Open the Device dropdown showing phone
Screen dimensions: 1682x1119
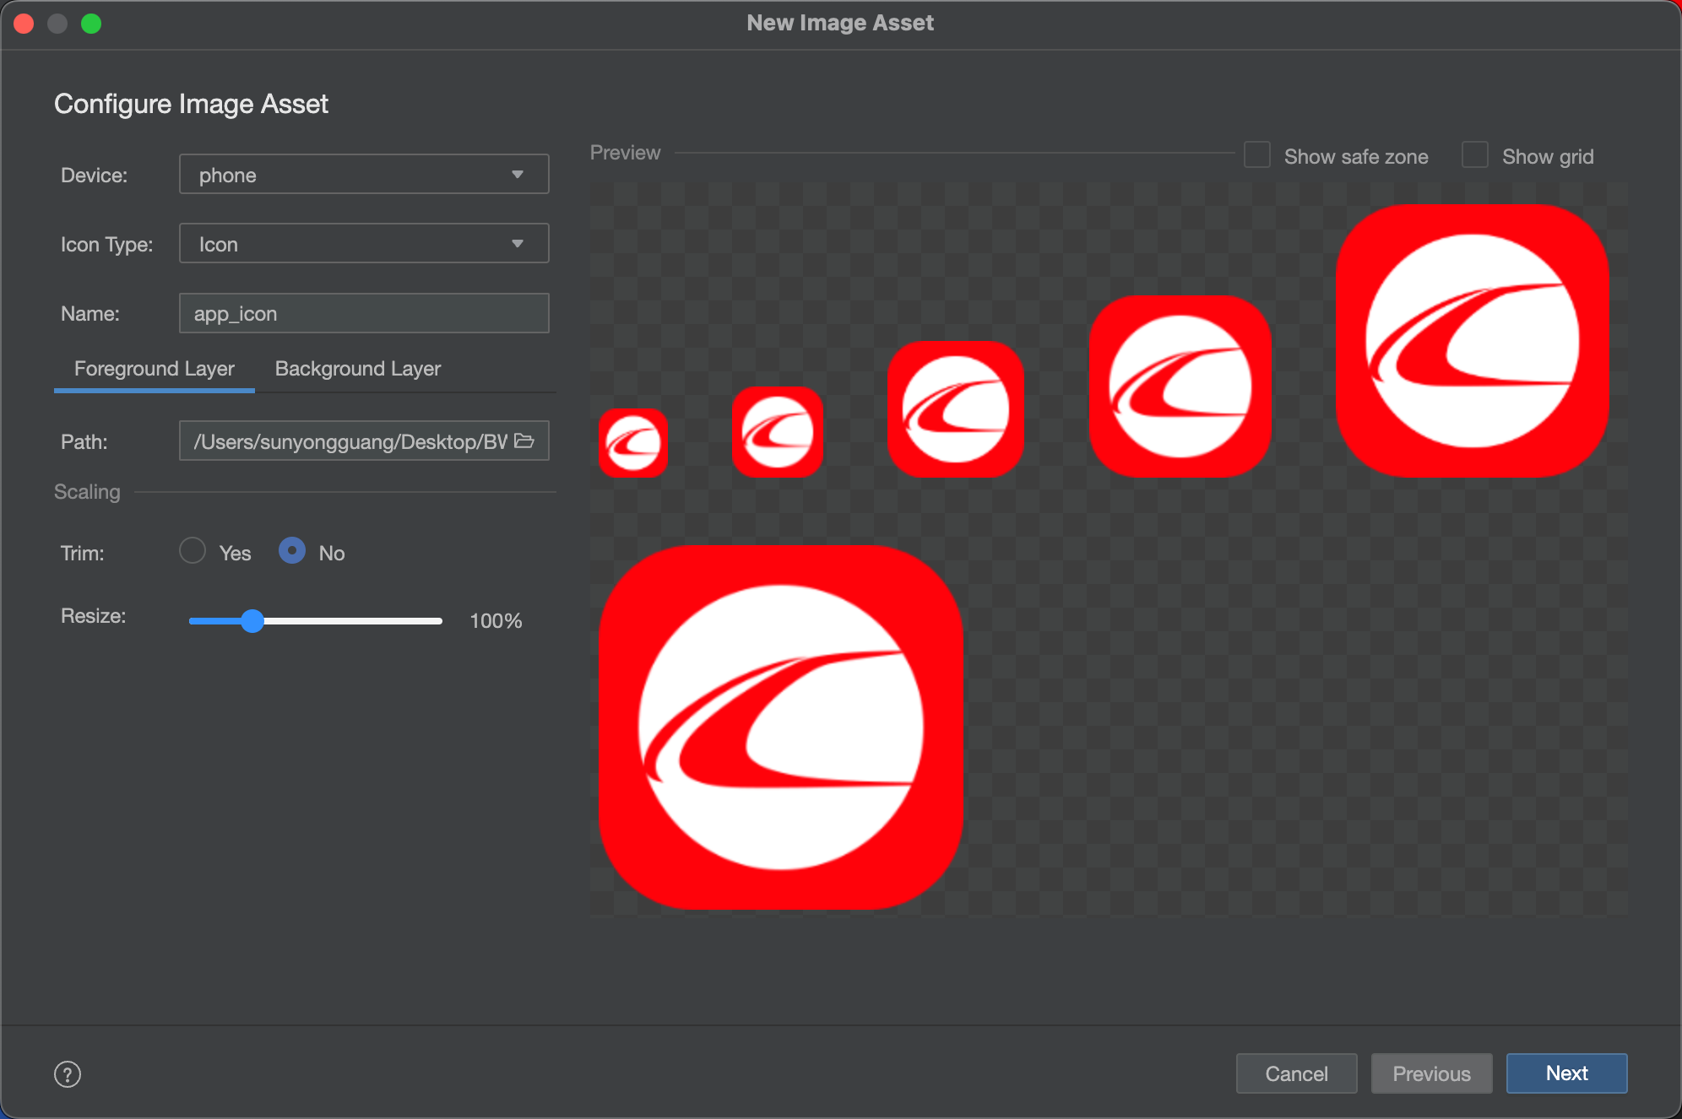point(364,175)
